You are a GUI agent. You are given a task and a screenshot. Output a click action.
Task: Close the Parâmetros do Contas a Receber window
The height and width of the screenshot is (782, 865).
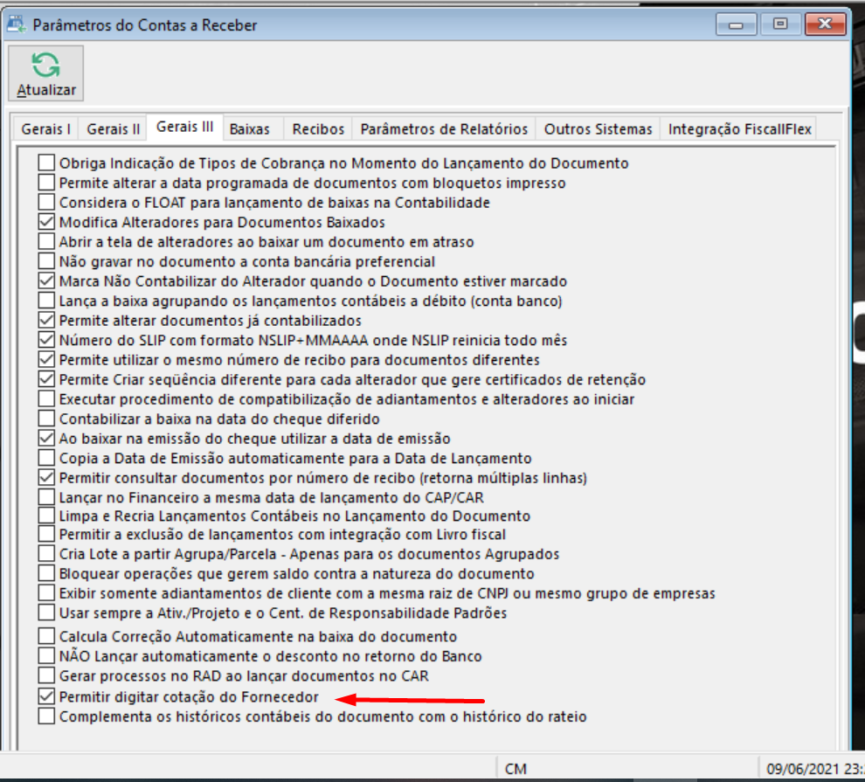pos(826,24)
